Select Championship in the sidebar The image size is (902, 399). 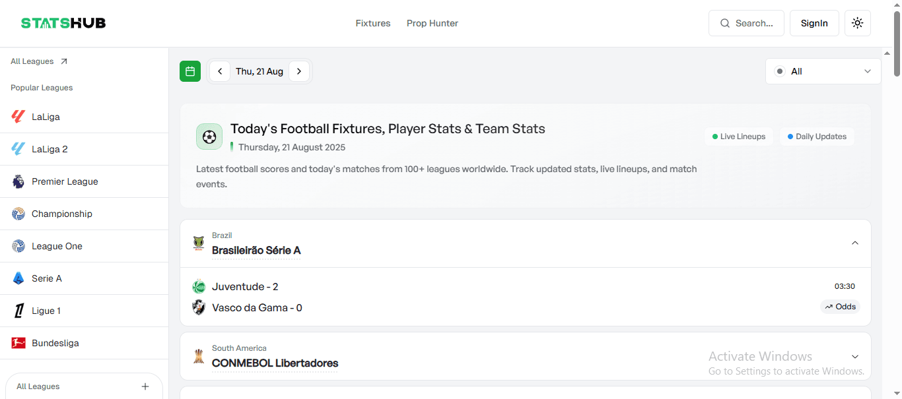pyautogui.click(x=84, y=214)
